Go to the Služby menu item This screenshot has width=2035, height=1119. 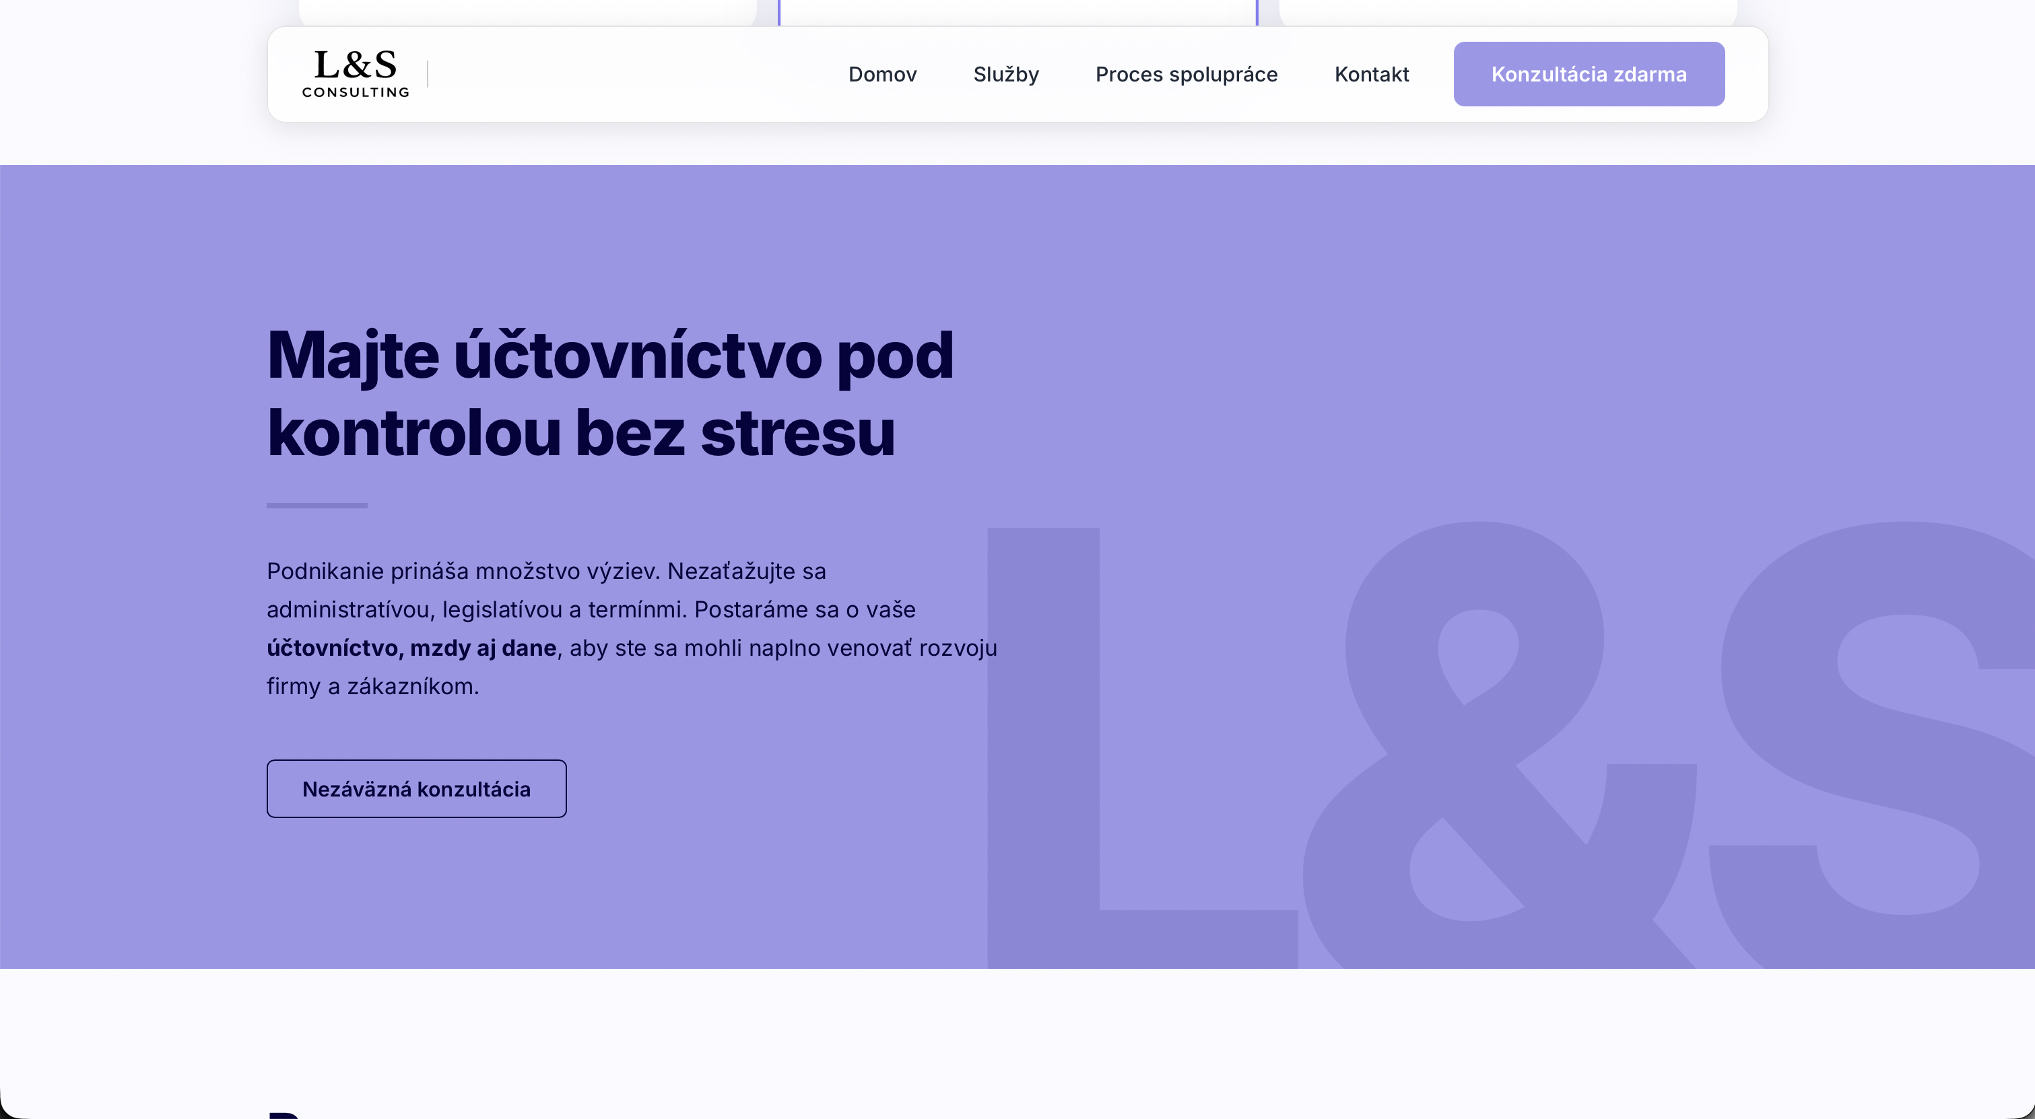1005,74
